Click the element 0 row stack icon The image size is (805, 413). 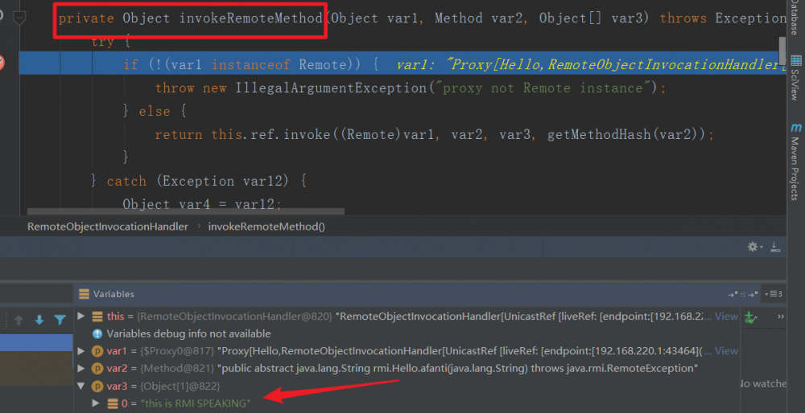pyautogui.click(x=113, y=404)
